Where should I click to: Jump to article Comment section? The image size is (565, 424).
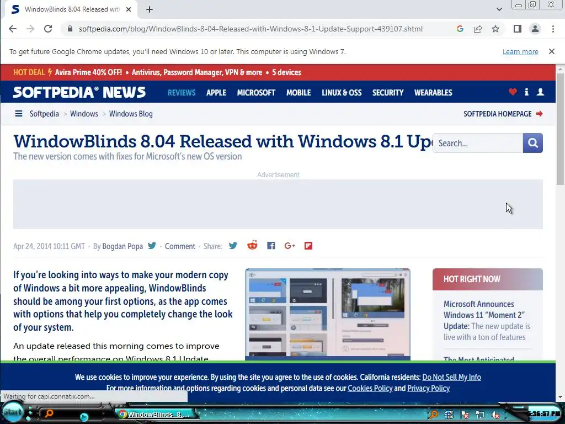point(180,246)
